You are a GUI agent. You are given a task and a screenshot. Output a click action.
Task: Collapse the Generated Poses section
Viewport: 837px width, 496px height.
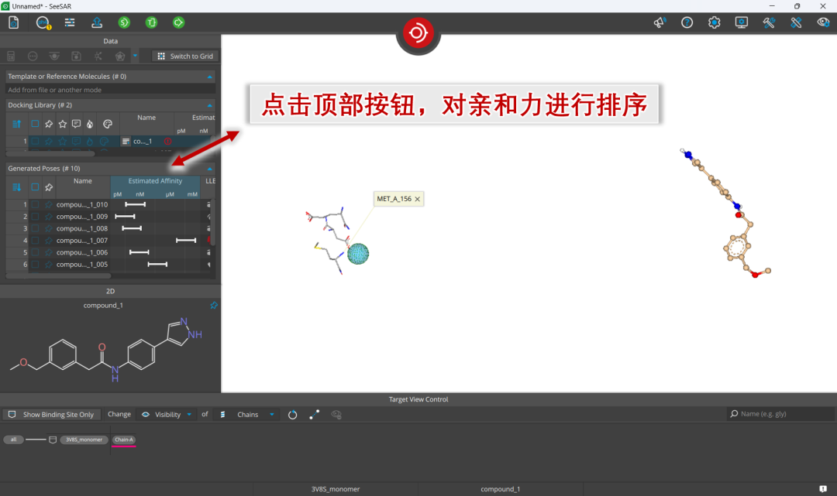click(x=210, y=169)
